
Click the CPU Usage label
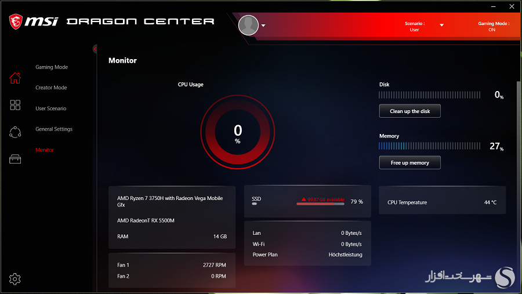click(190, 85)
